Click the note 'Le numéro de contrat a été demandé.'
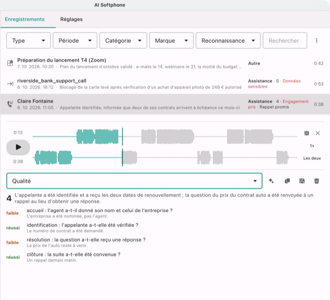The image size is (330, 300). [65, 231]
